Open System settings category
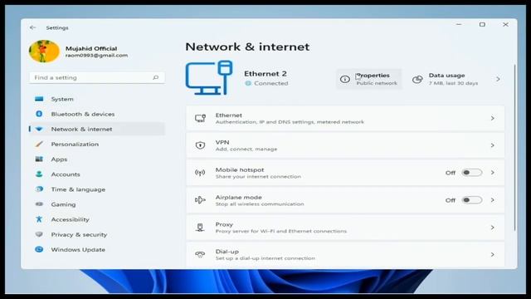 [97, 99]
